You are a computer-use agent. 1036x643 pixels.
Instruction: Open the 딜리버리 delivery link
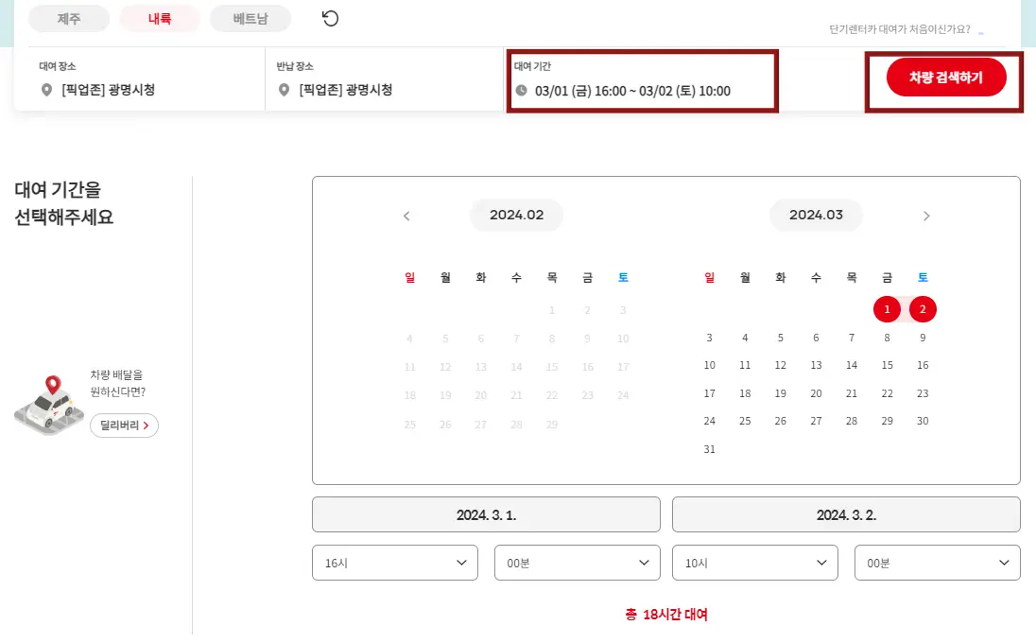click(124, 426)
